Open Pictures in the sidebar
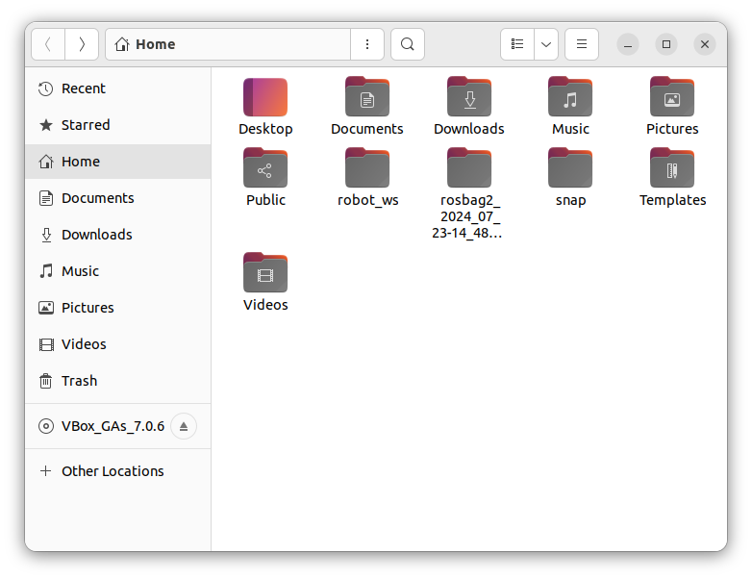752x579 pixels. (118, 308)
